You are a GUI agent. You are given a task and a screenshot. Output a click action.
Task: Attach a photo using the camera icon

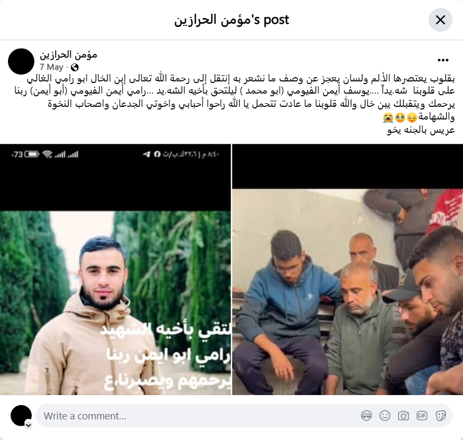pos(403,416)
